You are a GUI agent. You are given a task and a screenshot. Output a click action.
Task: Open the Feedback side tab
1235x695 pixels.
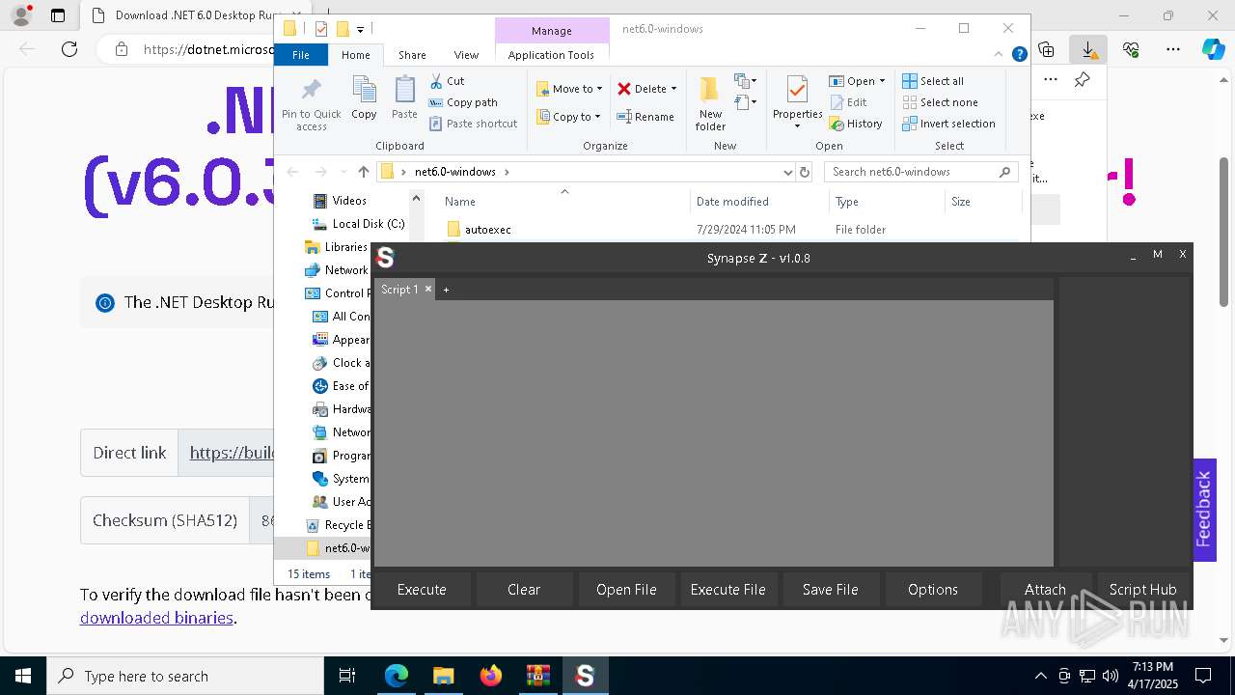[x=1204, y=509]
